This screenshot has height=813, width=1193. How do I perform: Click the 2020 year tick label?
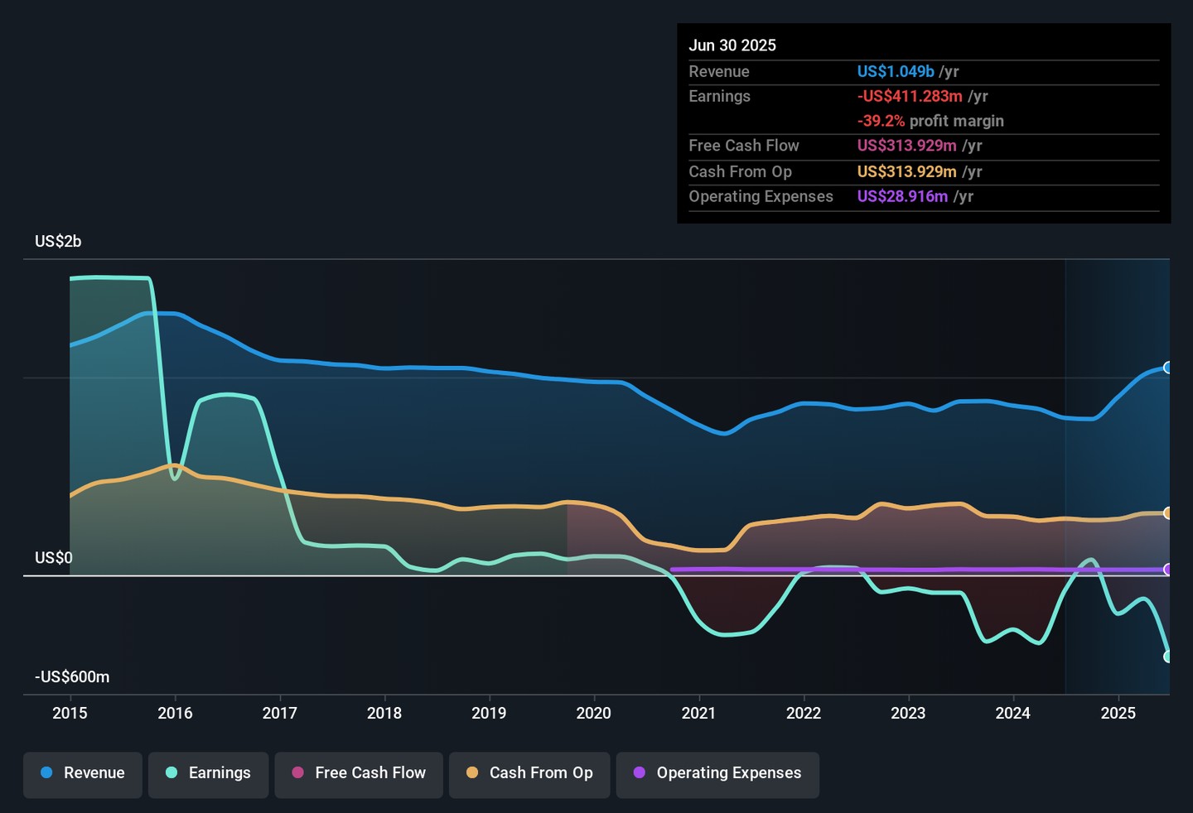[x=593, y=714]
